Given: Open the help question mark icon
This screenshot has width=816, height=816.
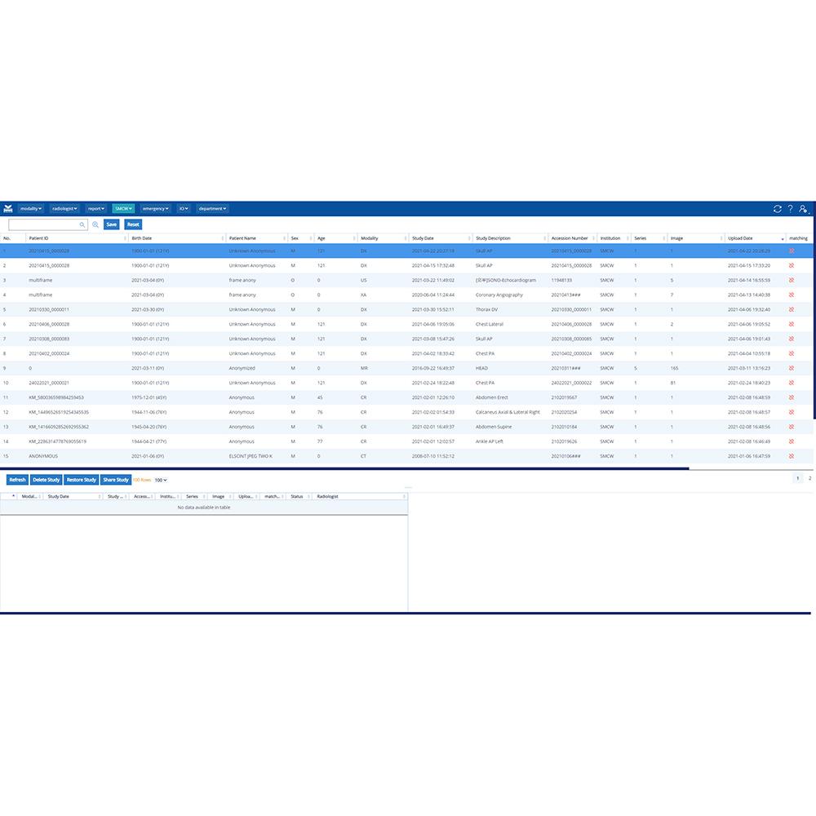Looking at the screenshot, I should coord(790,209).
